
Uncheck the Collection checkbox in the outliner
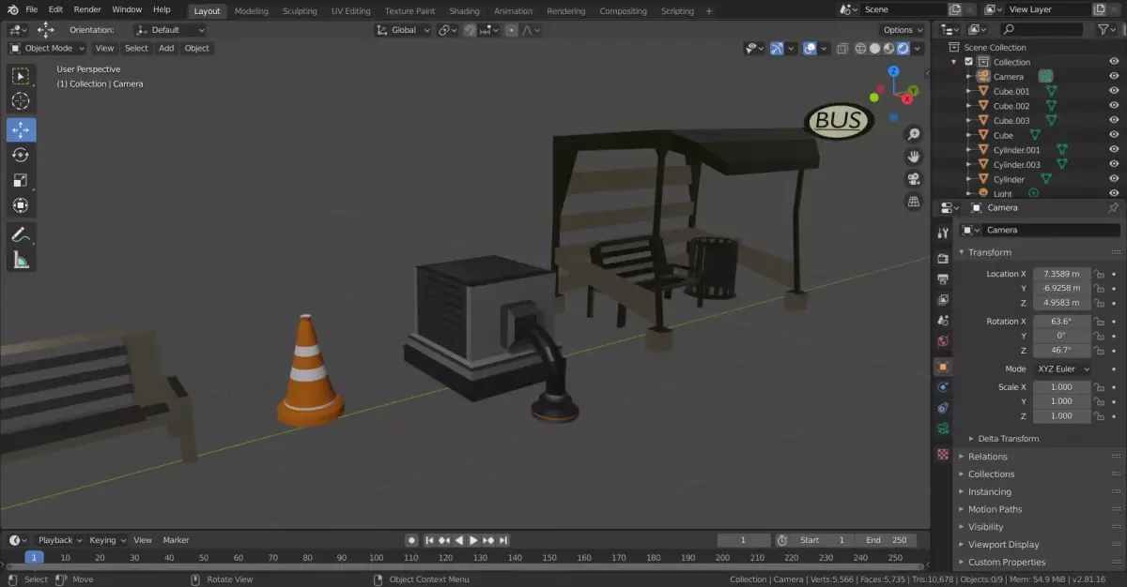968,61
